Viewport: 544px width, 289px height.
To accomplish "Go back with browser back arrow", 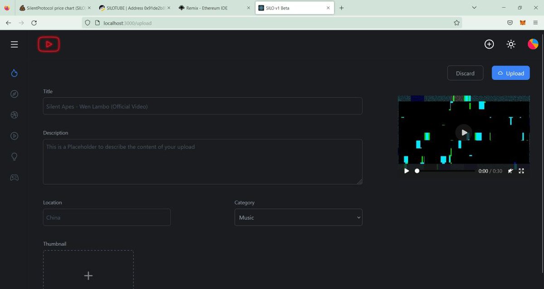I will [8, 23].
